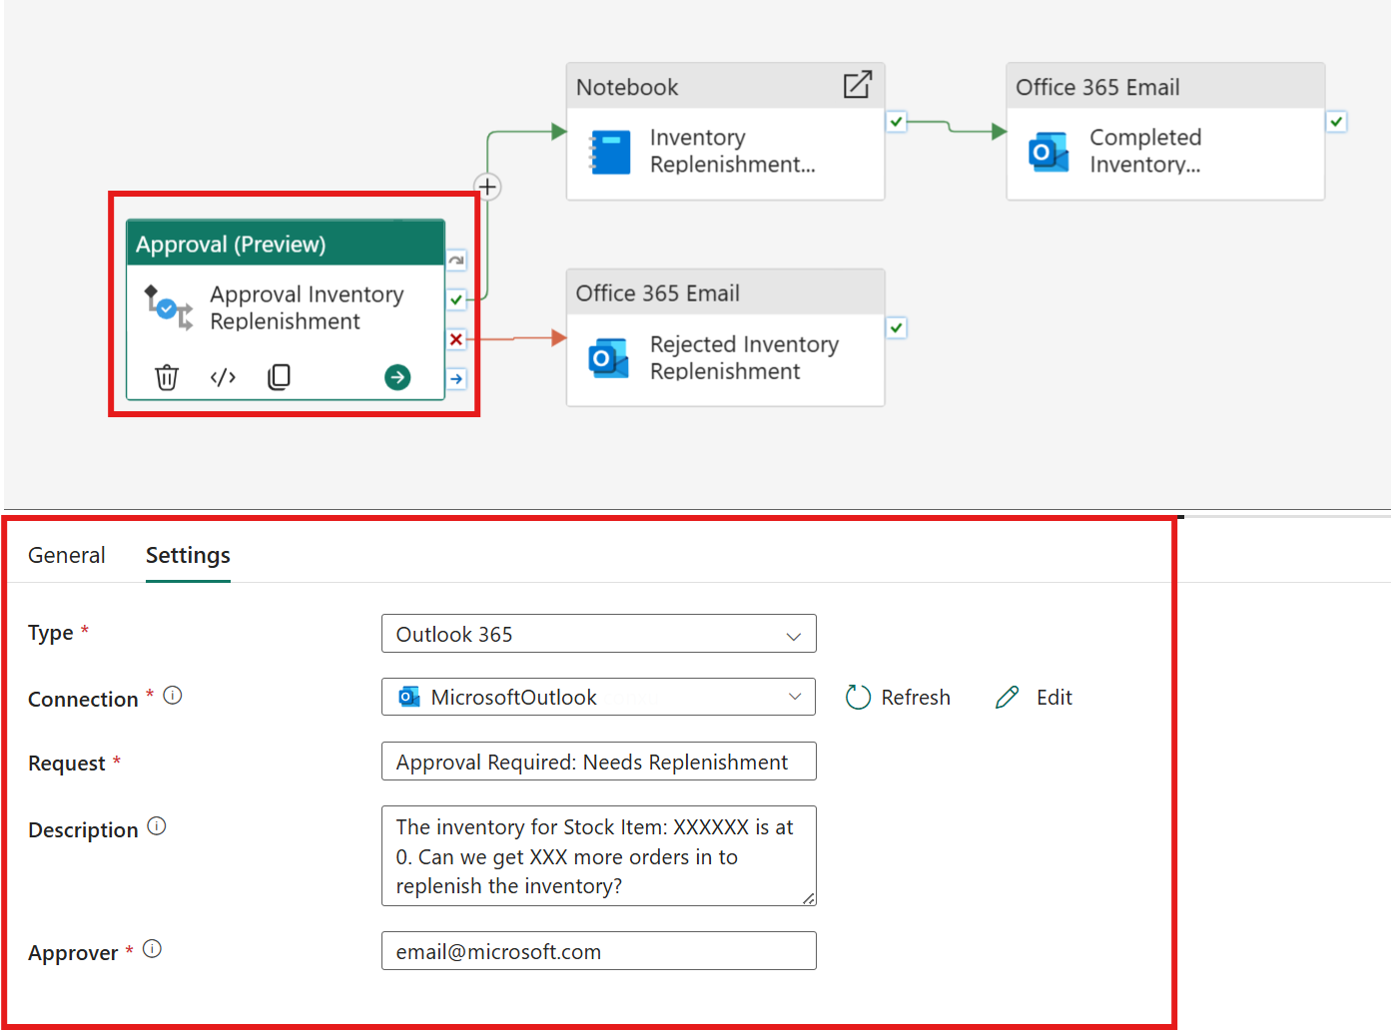The width and height of the screenshot is (1391, 1030).
Task: Click the Connection info icon
Action: pos(173,695)
